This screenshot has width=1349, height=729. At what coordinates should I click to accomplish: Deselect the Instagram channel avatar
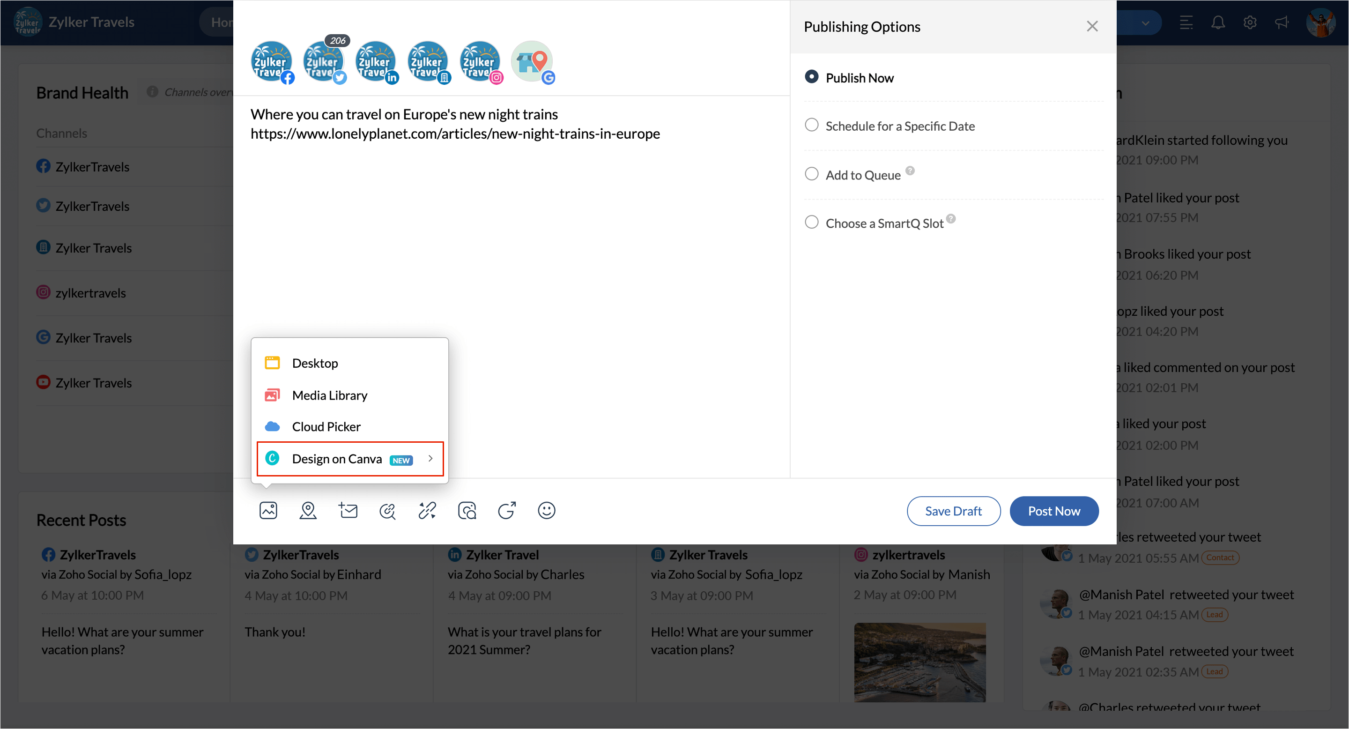point(481,62)
